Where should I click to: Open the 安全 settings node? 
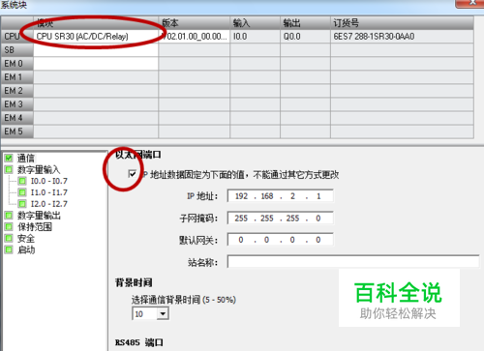pos(26,239)
